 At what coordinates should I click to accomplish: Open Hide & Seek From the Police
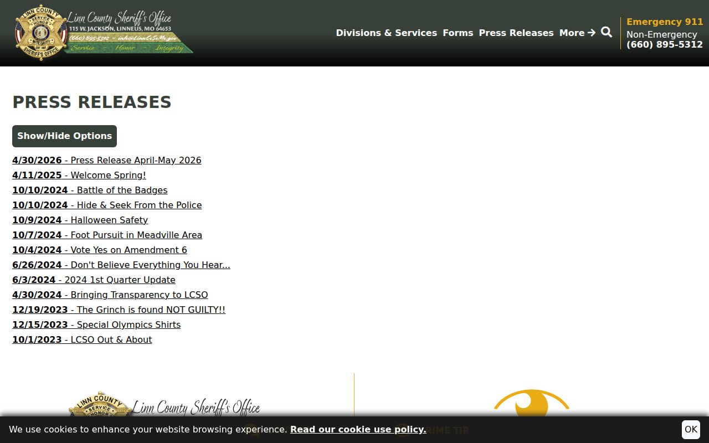107,205
